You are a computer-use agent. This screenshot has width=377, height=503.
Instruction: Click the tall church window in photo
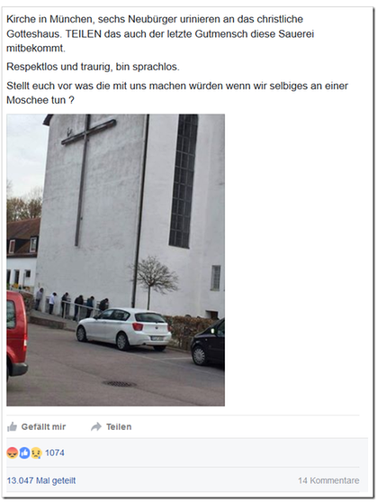tap(184, 181)
